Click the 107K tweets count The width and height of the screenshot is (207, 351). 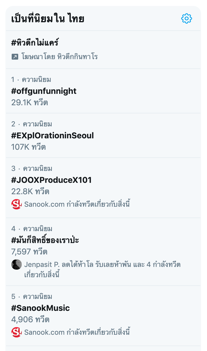click(29, 147)
